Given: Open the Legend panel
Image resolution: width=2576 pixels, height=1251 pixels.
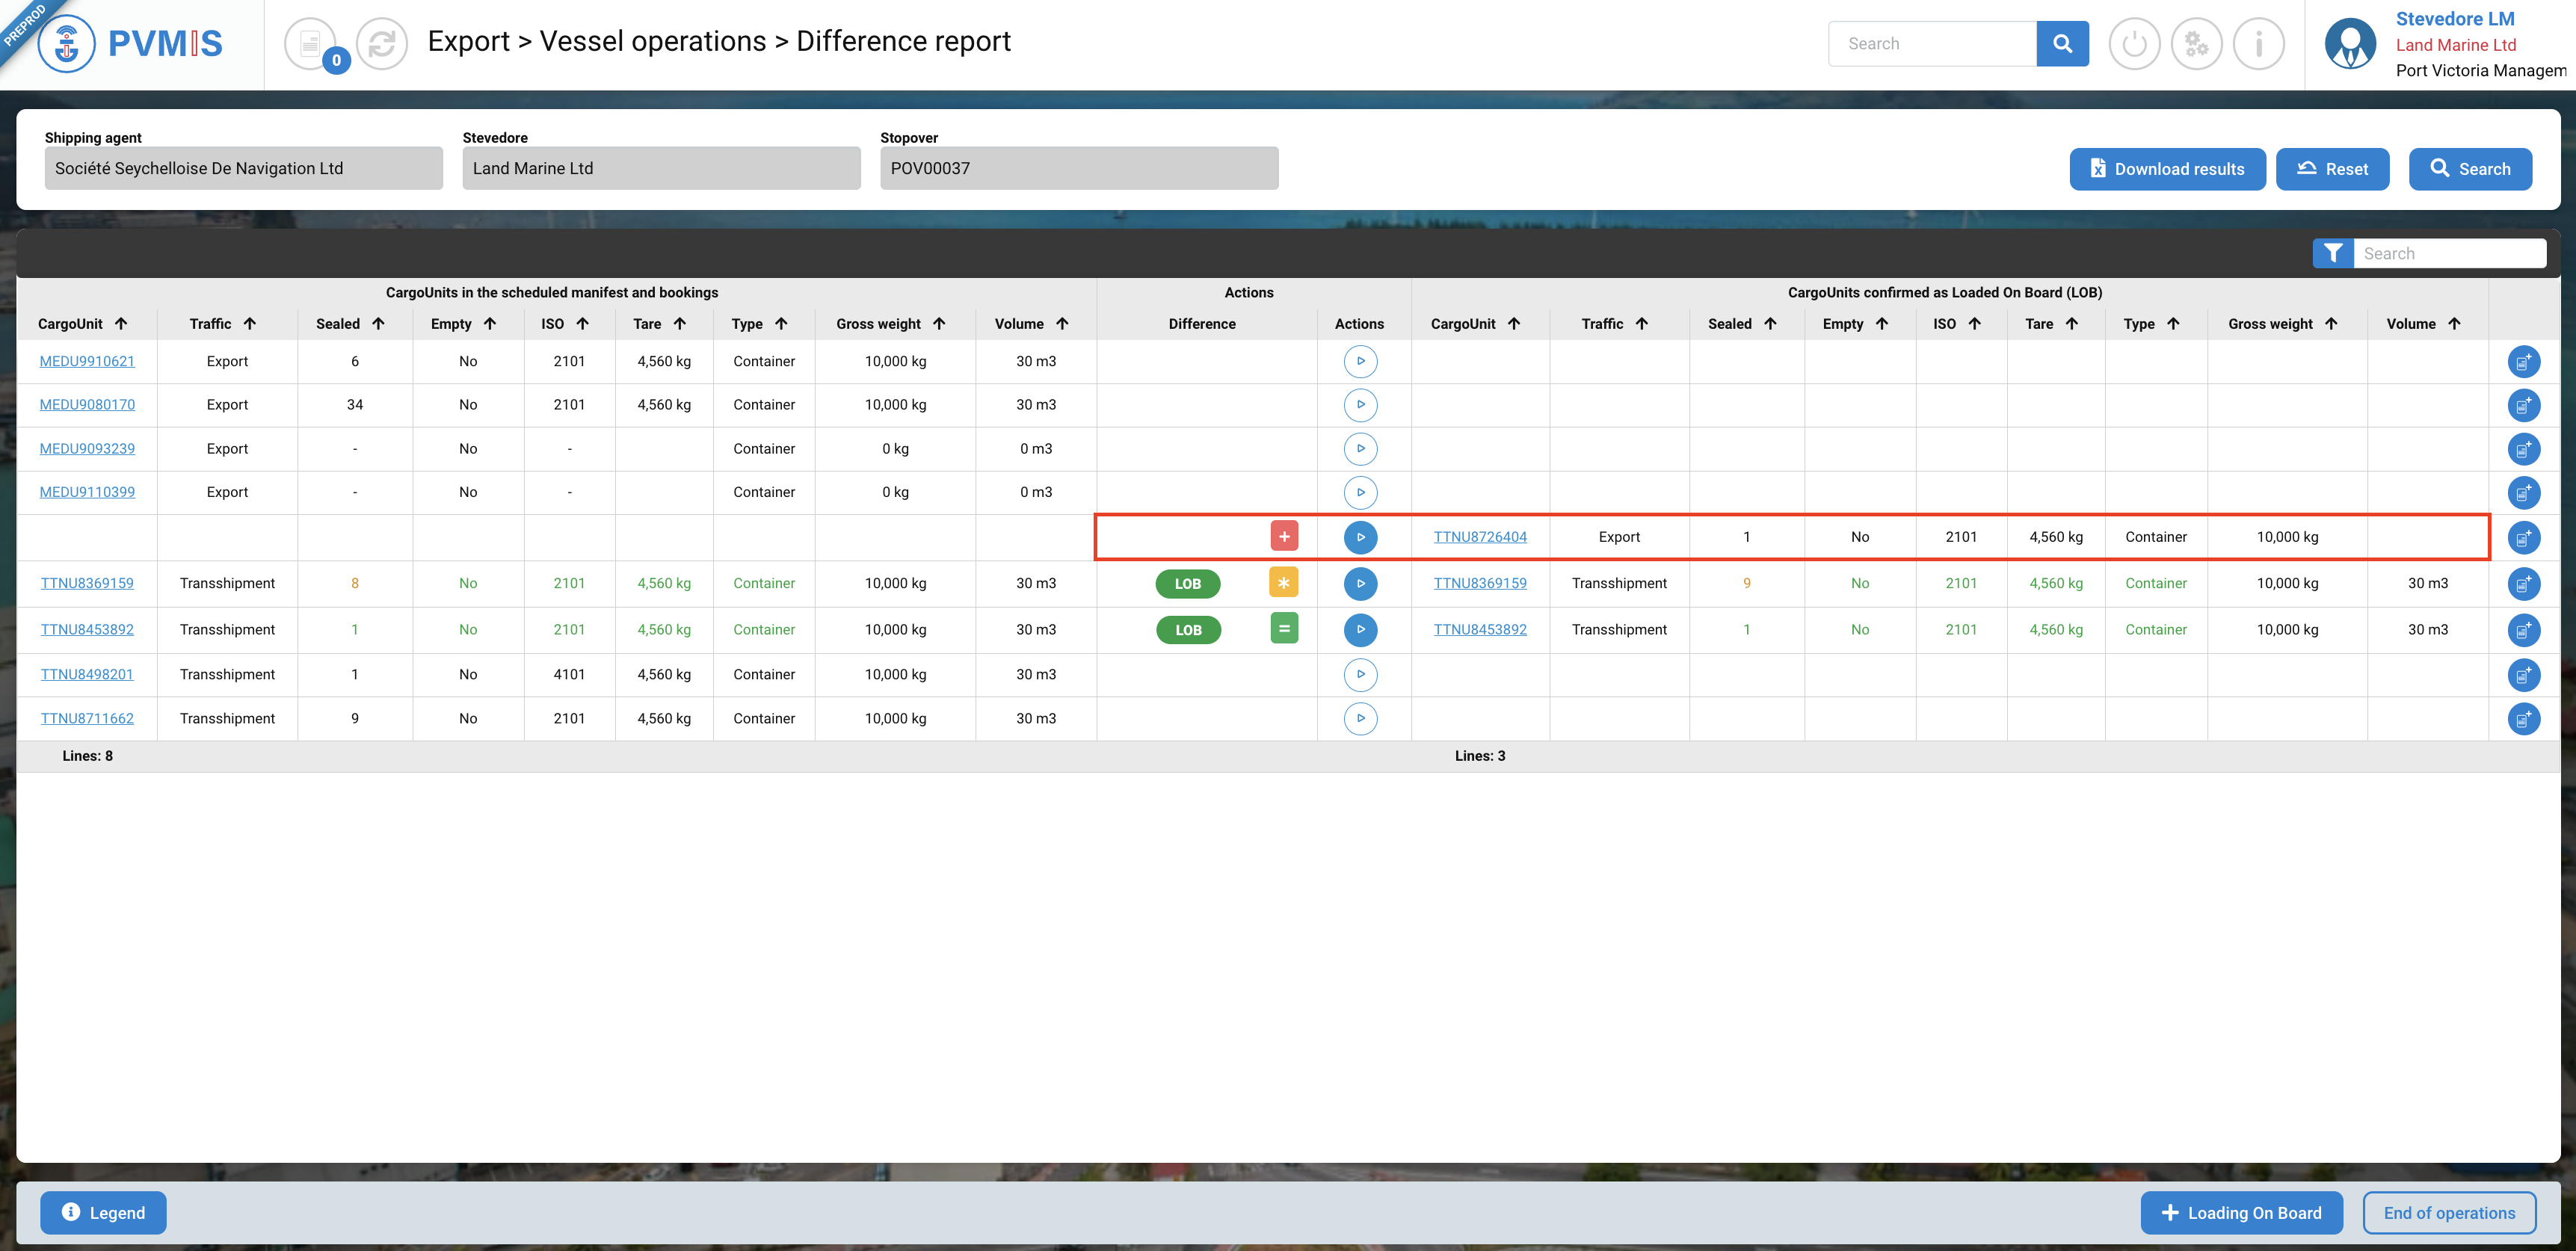Looking at the screenshot, I should [103, 1213].
